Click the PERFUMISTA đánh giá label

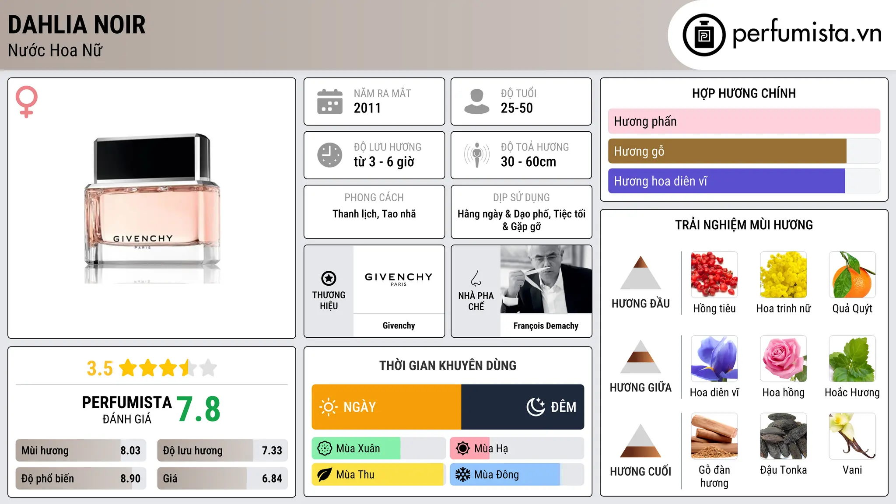tap(127, 409)
